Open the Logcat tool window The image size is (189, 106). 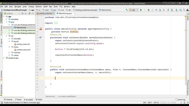tap(28, 100)
